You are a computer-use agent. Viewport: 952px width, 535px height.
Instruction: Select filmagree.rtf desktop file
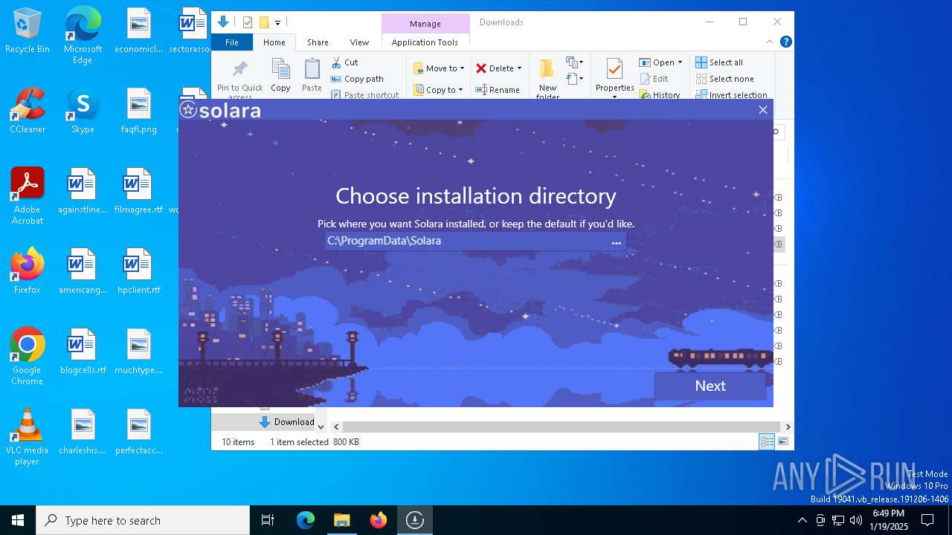click(138, 192)
